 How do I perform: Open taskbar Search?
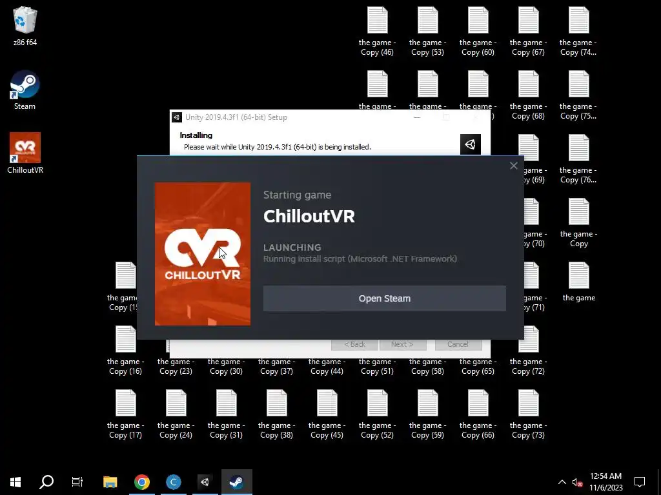coord(46,482)
